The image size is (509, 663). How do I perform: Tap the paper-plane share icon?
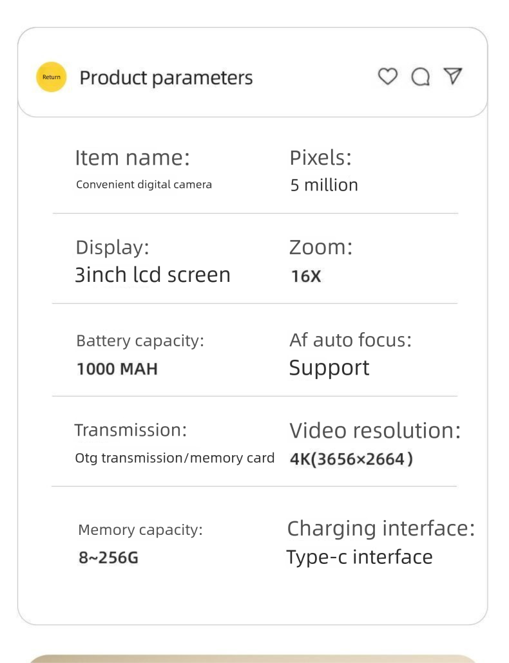(x=454, y=76)
